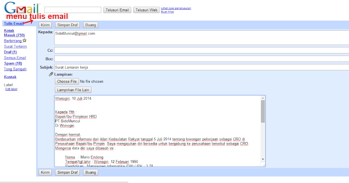The image size is (349, 183).
Task: Click the 'Bapak/Ibu Pimpinan HRD' line
Action: click(76, 117)
